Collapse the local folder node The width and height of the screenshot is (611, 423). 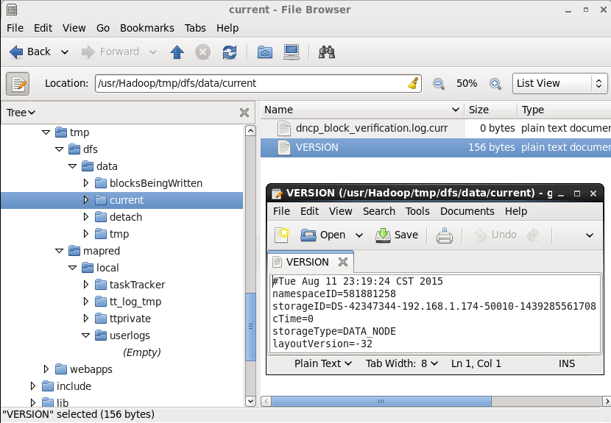coord(72,268)
